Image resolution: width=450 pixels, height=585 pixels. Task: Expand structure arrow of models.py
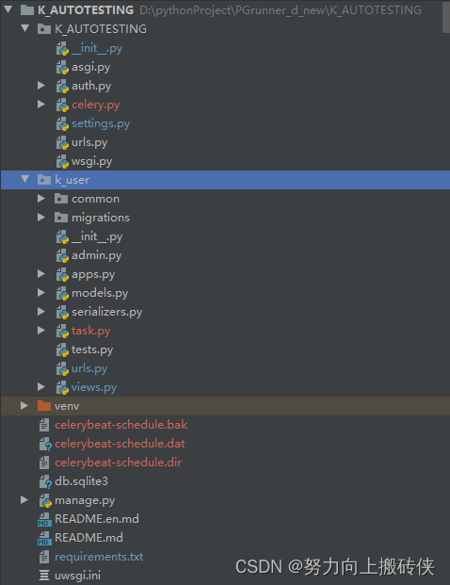pos(41,293)
